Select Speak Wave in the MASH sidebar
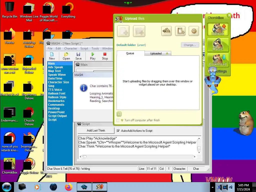This screenshot has height=192, width=256. tap(57, 74)
